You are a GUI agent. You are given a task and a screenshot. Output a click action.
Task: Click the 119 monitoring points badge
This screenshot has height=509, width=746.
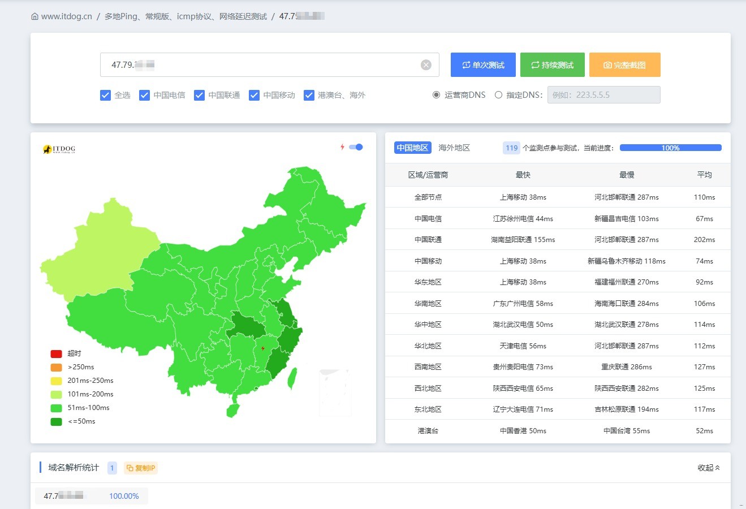tap(511, 148)
